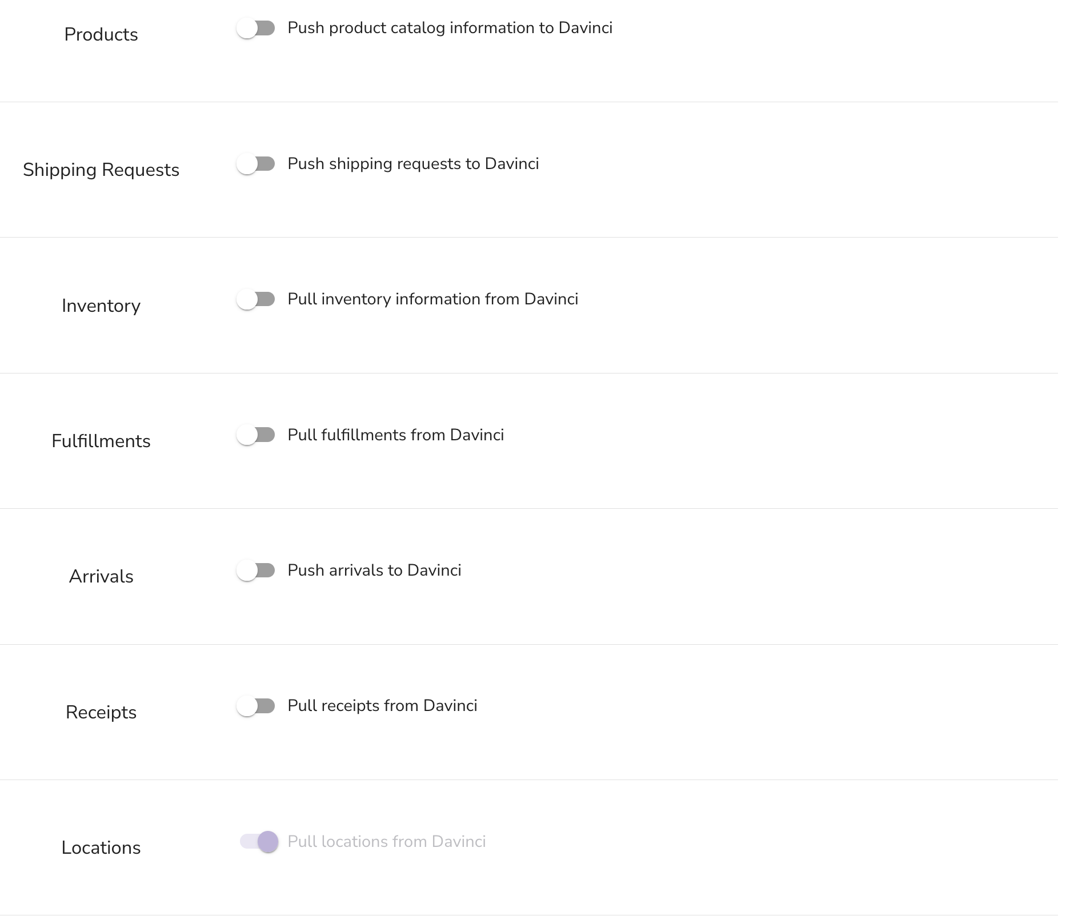Click 'Push arrivals to Davinci' label text

[374, 571]
